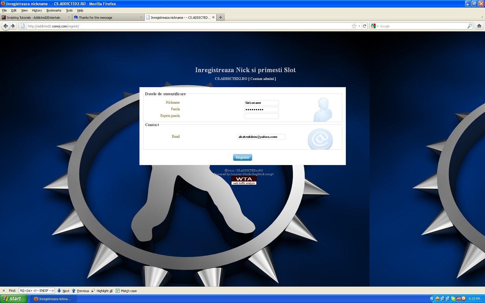Click the first network connection tray icon

(443, 299)
